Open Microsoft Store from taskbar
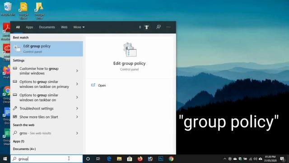Viewport: 289px width, 163px height. tap(130, 159)
